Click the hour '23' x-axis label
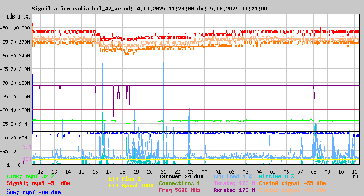Viewport: 364px width, 196px height. pos(191,172)
